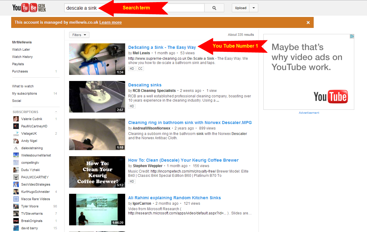Click SeoVideoStrategies channel avatar
The image size is (367, 232).
(x=16, y=184)
